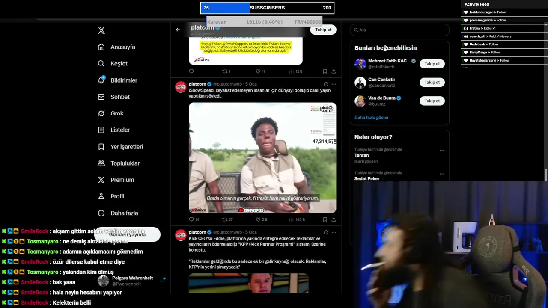
Task: Click the back arrow beside platcorn
Action: point(178,30)
